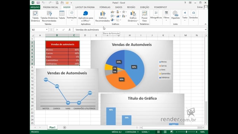Insert a bar chart
The image size is (238, 134).
(119, 12)
